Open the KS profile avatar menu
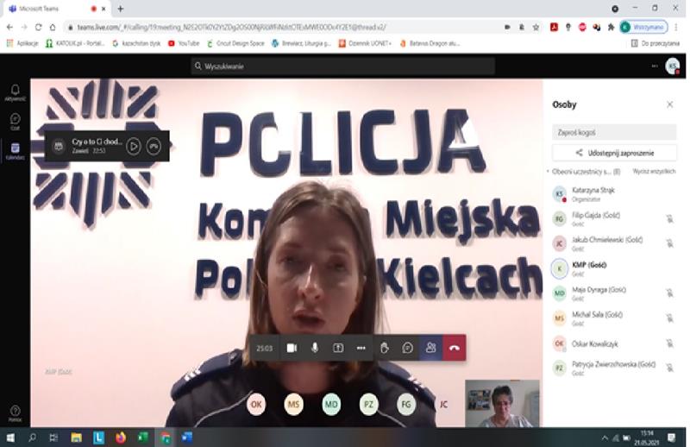The height and width of the screenshot is (447, 690). pyautogui.click(x=673, y=66)
